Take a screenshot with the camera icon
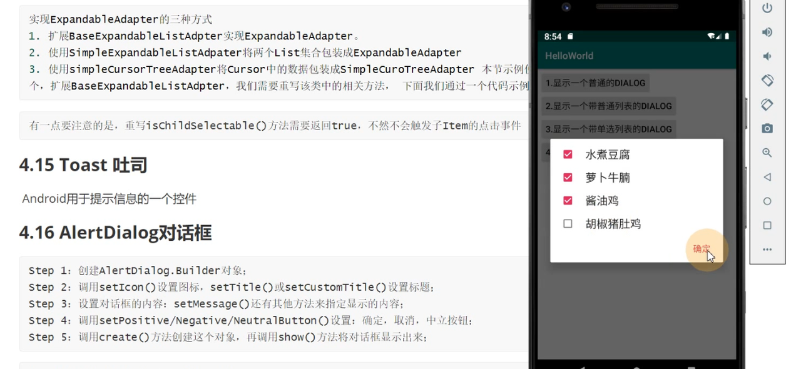This screenshot has width=801, height=369. (x=767, y=129)
